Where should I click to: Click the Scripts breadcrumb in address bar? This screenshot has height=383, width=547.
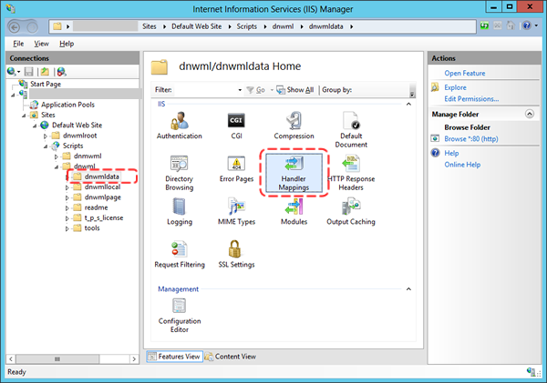[247, 26]
